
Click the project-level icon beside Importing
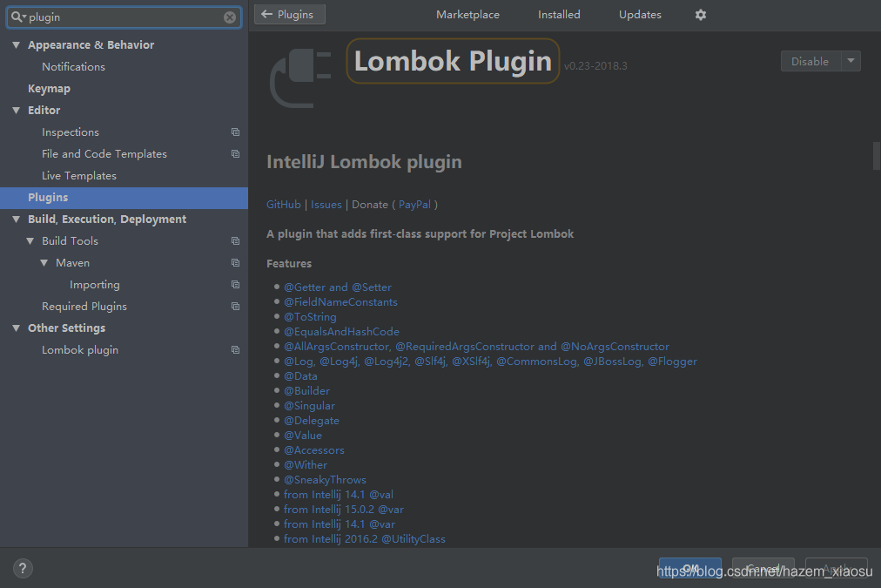(235, 285)
